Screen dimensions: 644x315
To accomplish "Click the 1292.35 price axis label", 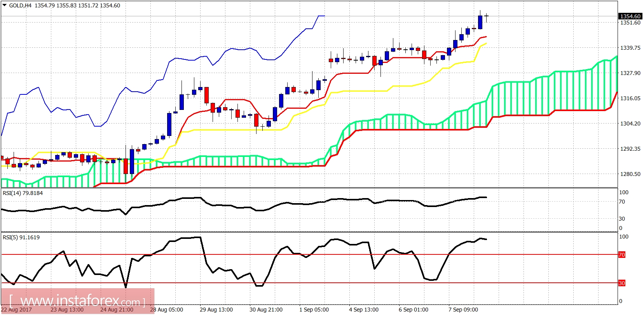I will click(630, 149).
